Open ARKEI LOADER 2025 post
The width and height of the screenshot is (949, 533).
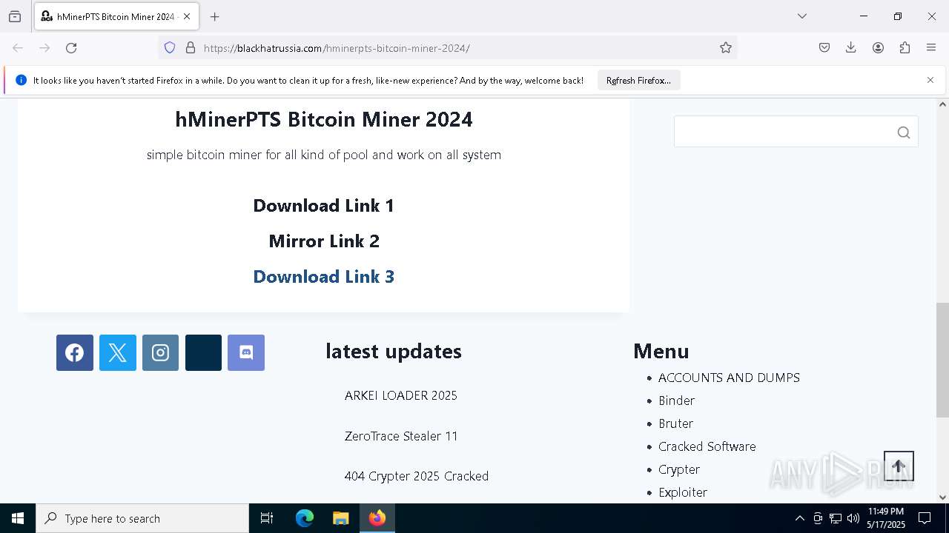(x=401, y=395)
